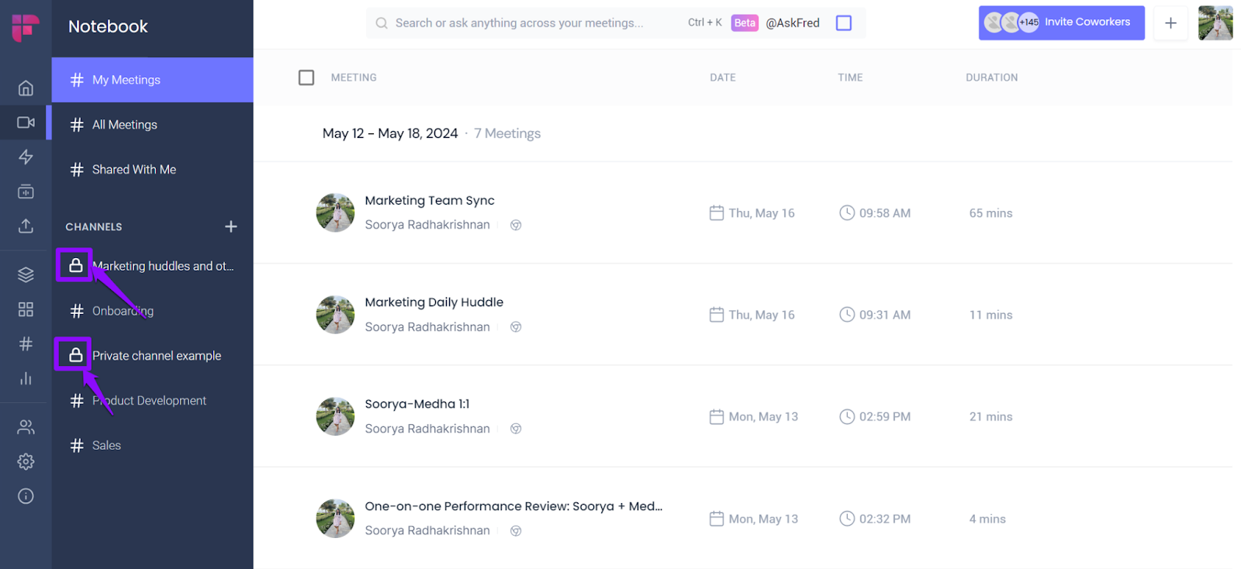Click the info circle icon
1241x569 pixels.
pyautogui.click(x=26, y=496)
